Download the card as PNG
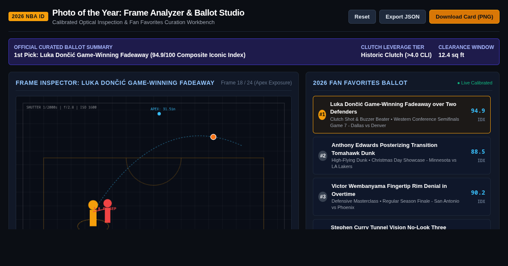The height and width of the screenshot is (266, 508). click(x=464, y=16)
